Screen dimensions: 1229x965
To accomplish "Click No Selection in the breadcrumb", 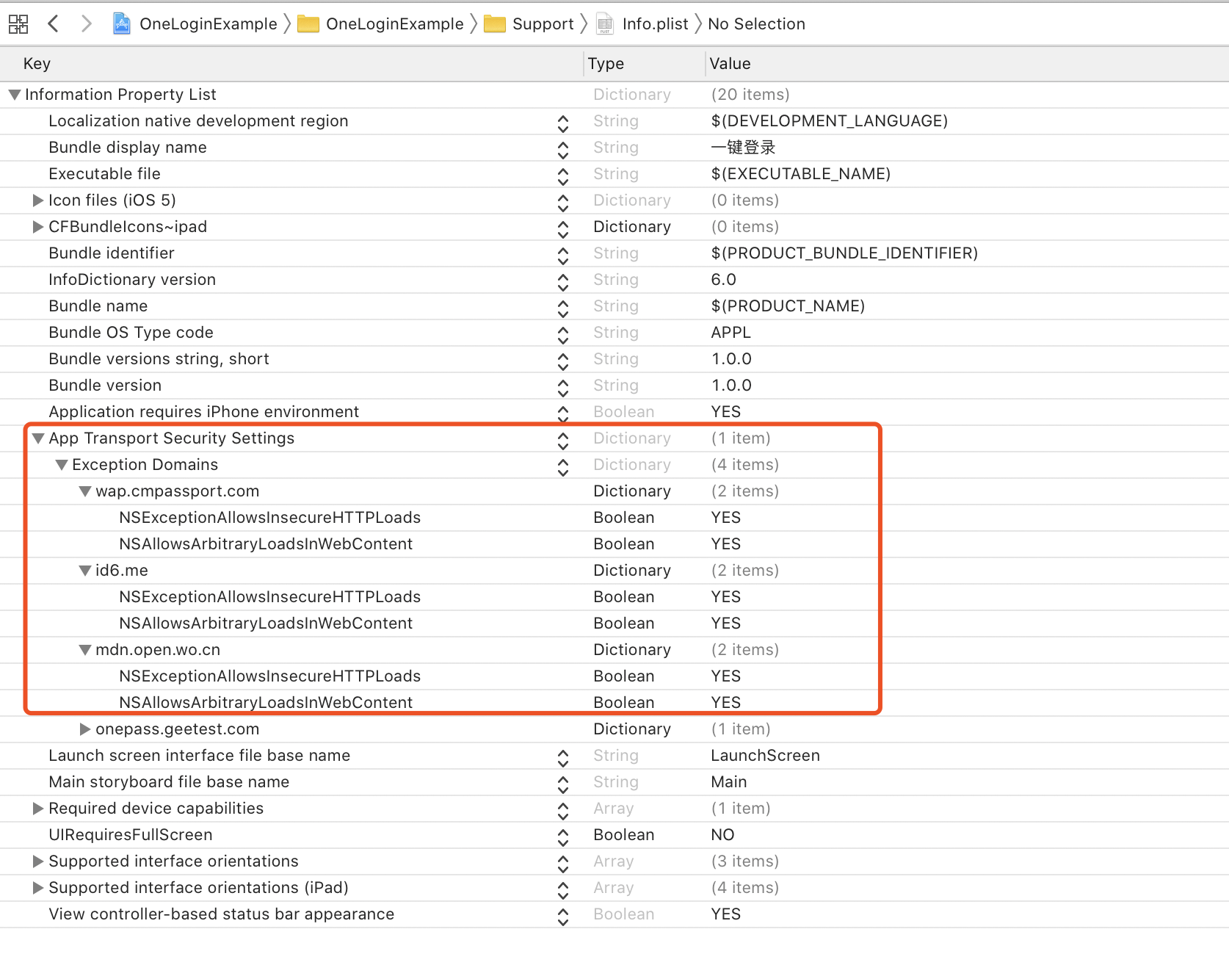I will point(756,24).
